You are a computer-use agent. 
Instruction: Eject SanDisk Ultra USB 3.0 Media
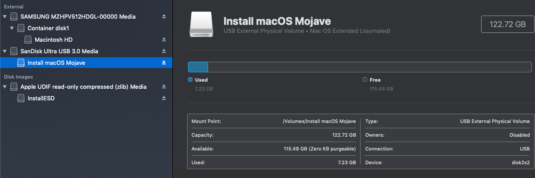pyautogui.click(x=163, y=51)
